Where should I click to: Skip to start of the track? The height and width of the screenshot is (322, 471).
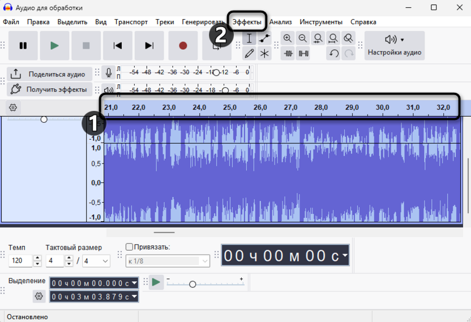pyautogui.click(x=118, y=46)
